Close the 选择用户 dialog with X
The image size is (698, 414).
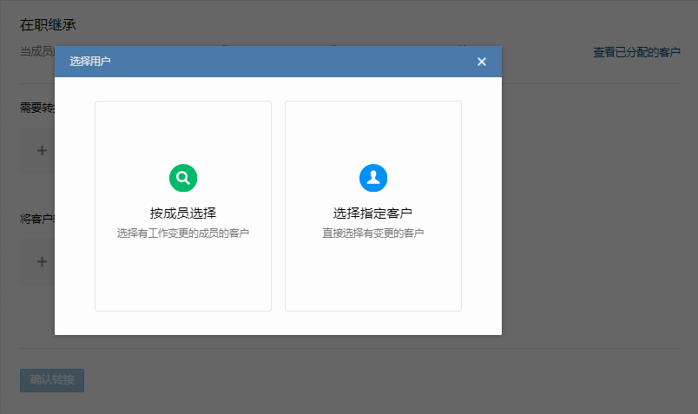(482, 62)
